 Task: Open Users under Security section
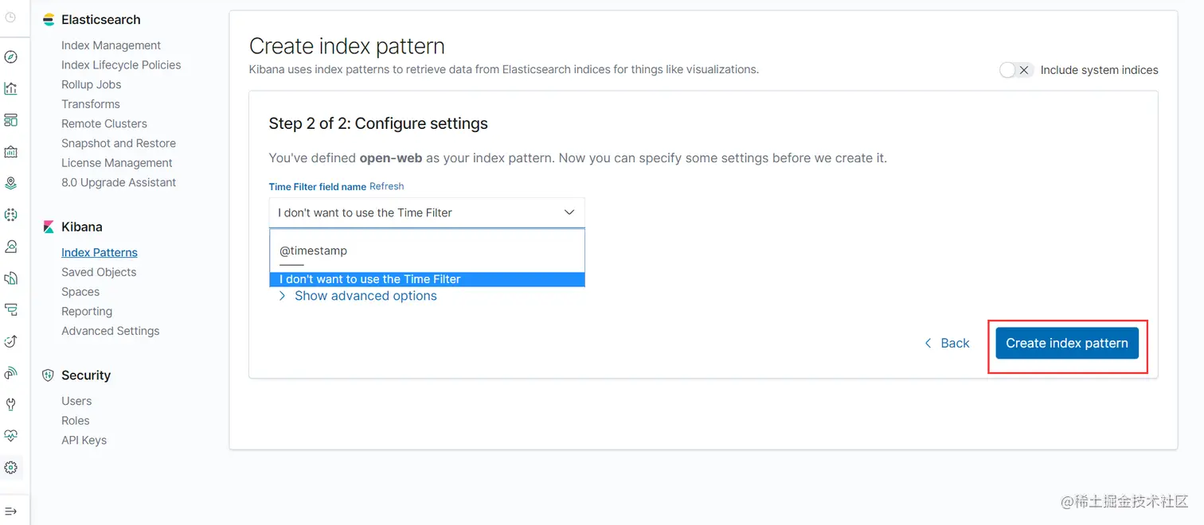point(76,401)
